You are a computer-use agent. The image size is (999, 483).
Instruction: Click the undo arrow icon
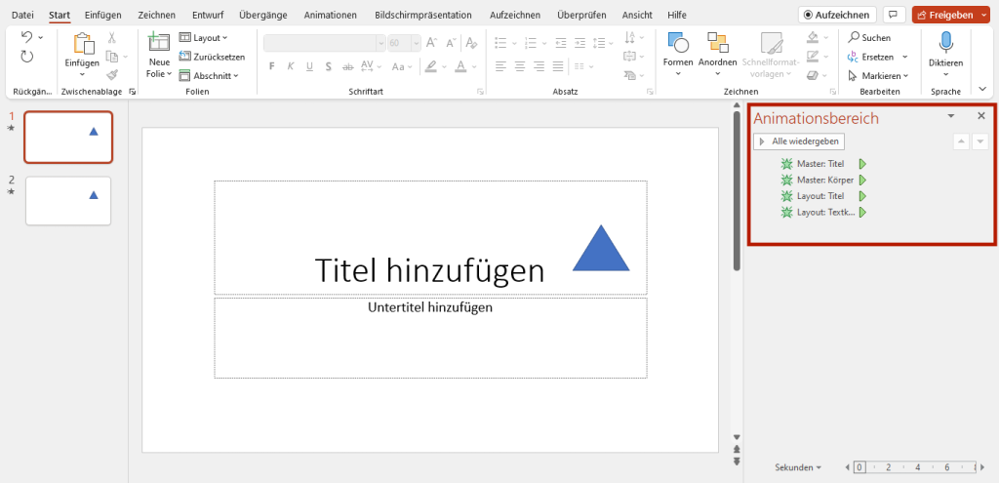click(26, 37)
